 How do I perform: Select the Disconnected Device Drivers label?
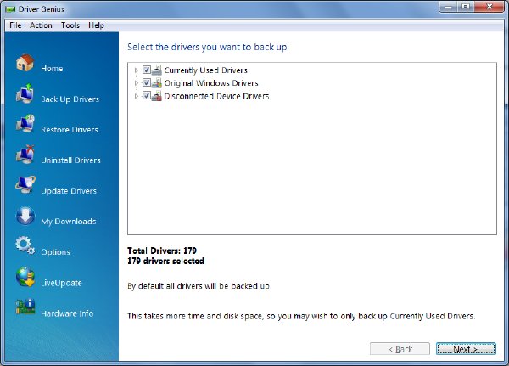pyautogui.click(x=216, y=96)
